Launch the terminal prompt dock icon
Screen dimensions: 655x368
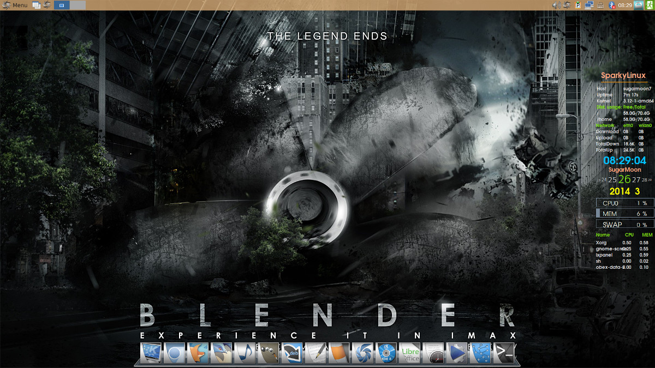pyautogui.click(x=503, y=354)
